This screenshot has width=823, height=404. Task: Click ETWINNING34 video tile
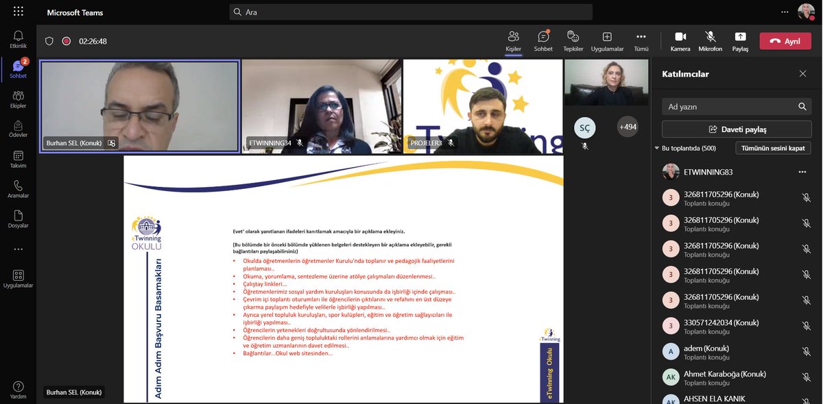(321, 106)
